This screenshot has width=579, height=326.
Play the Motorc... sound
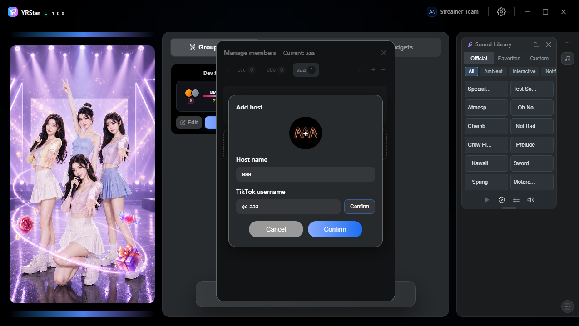pyautogui.click(x=532, y=182)
